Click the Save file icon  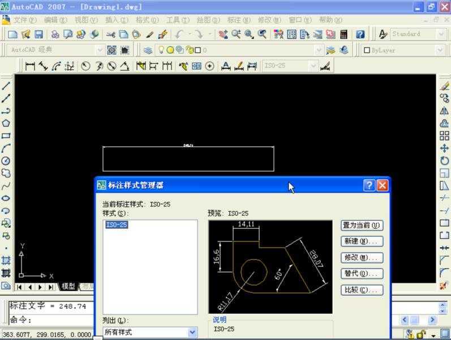[39, 35]
